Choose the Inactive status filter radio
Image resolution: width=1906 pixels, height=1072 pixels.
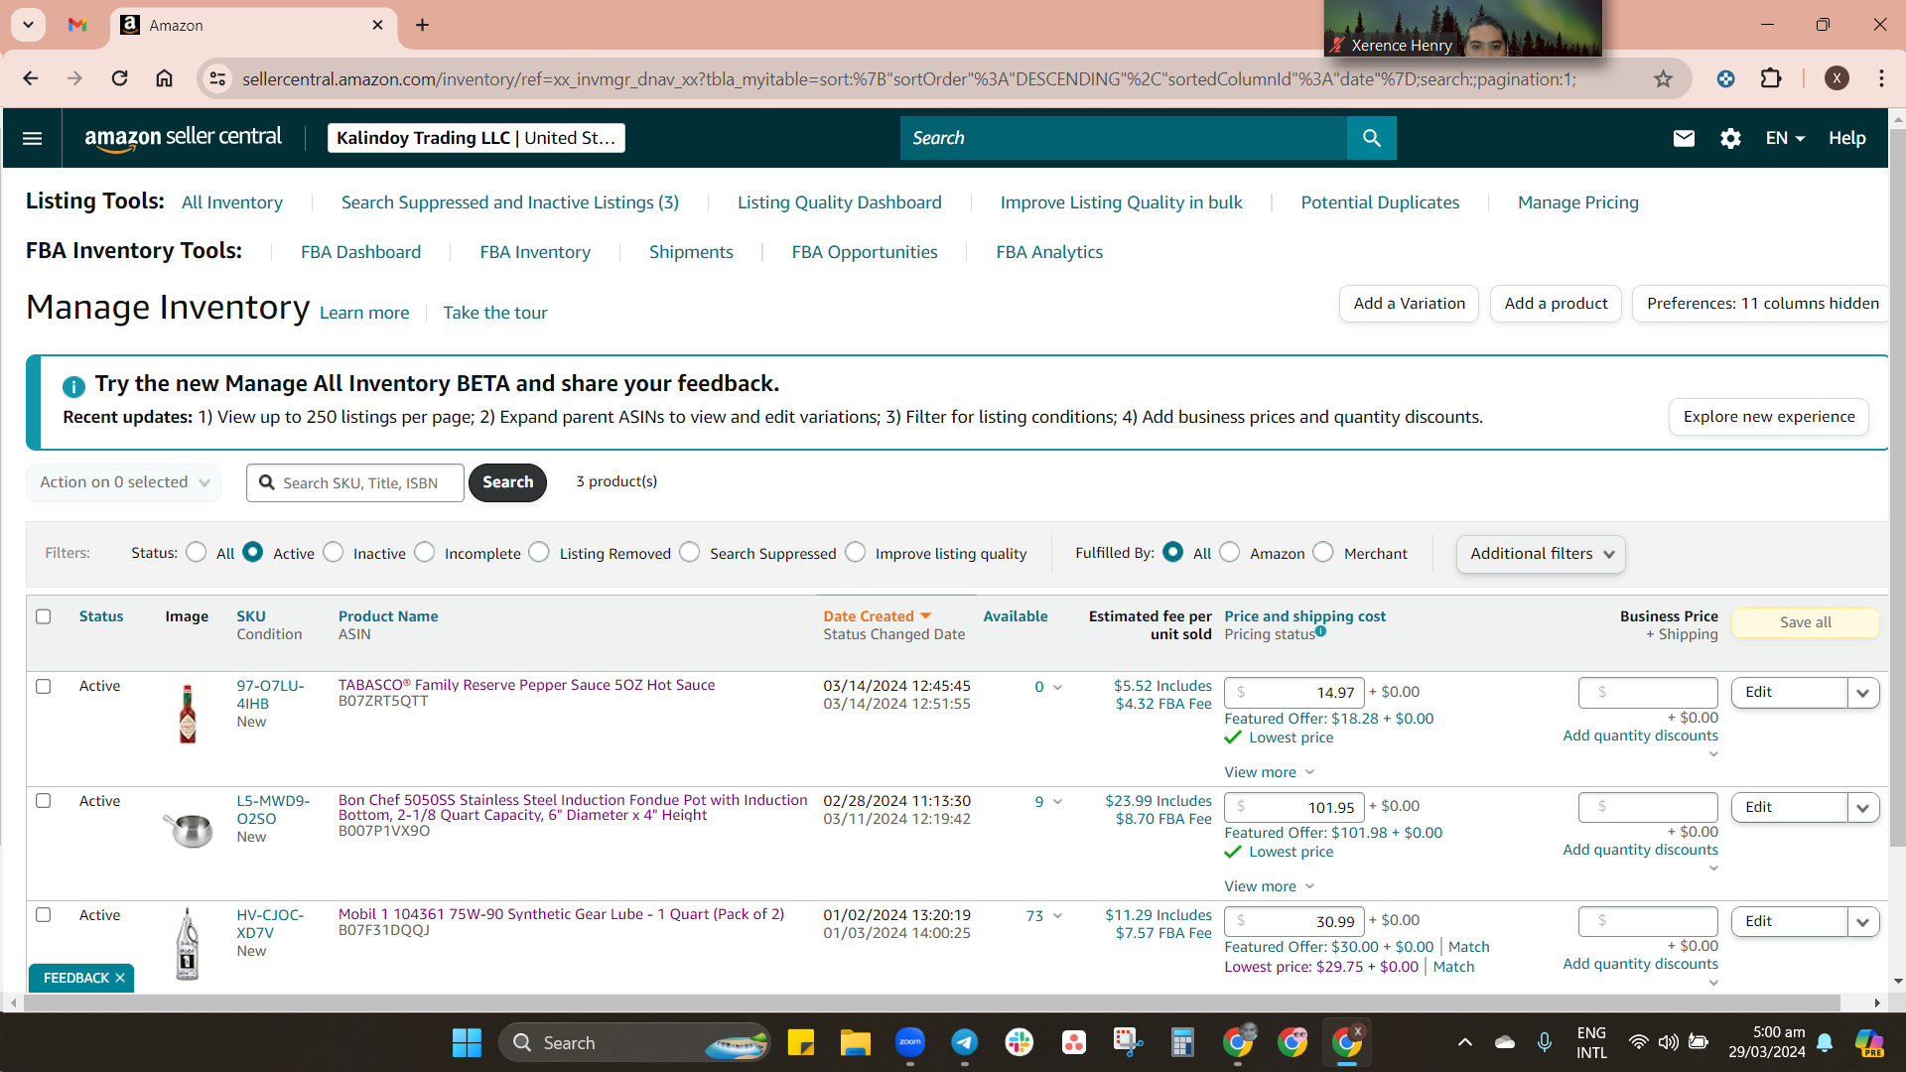coord(334,552)
